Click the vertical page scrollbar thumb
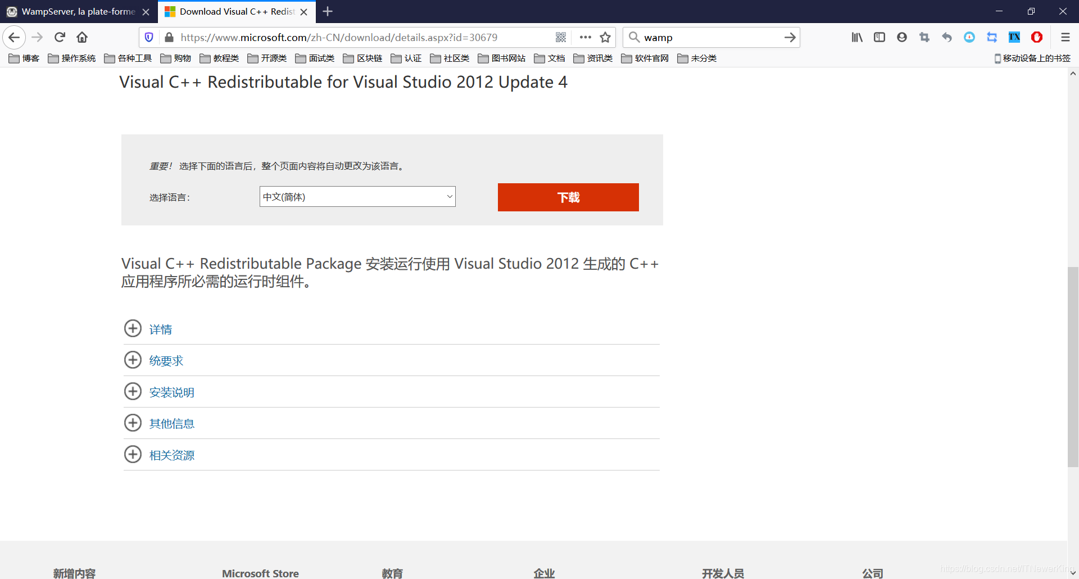The height and width of the screenshot is (579, 1079). tap(1073, 367)
